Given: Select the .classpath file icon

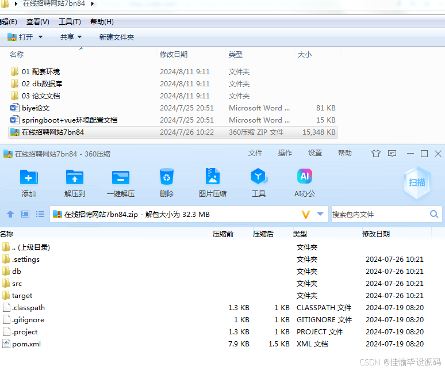Looking at the screenshot, I should point(6,307).
